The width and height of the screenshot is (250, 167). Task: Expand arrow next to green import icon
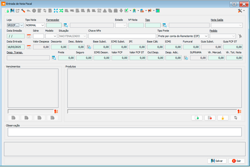130,11
